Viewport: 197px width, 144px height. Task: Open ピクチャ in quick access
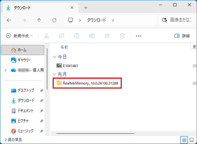pyautogui.click(x=20, y=121)
